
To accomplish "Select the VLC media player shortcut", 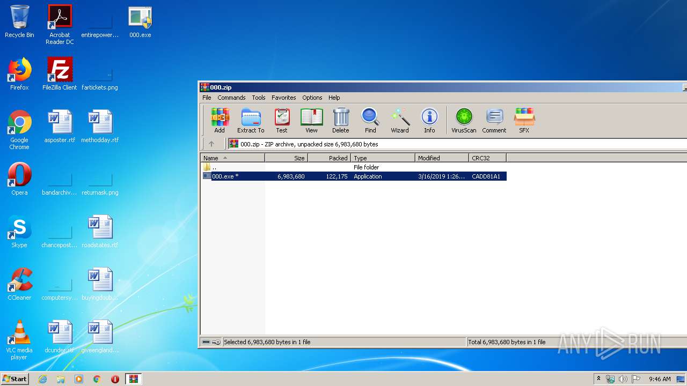I will click(19, 340).
